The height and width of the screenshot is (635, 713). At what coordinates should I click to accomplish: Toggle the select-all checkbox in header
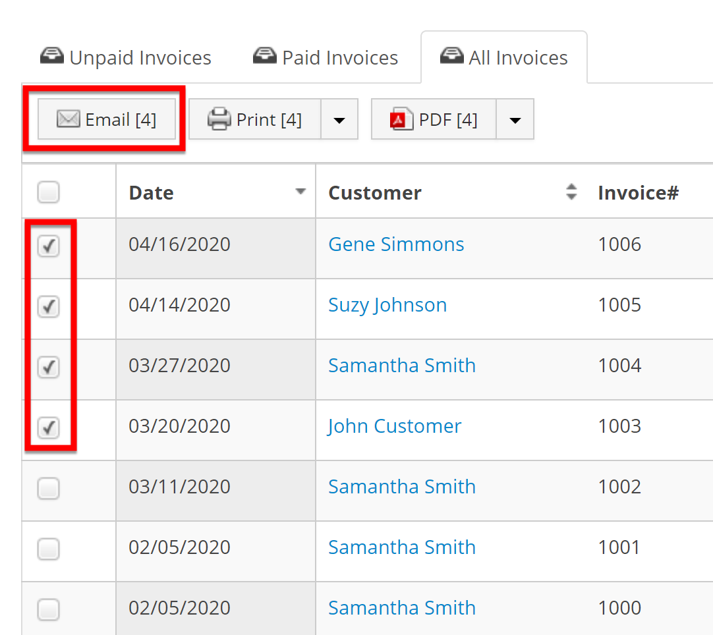point(48,192)
